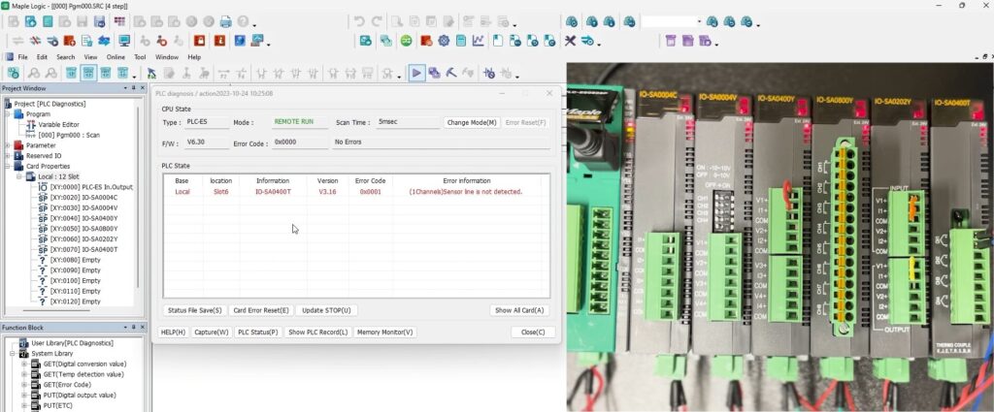
Task: Click the red padlock icon
Action: [x=199, y=41]
